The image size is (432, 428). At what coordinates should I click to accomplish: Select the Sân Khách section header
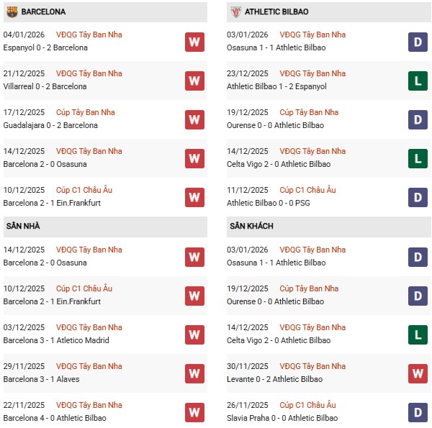coord(251,226)
